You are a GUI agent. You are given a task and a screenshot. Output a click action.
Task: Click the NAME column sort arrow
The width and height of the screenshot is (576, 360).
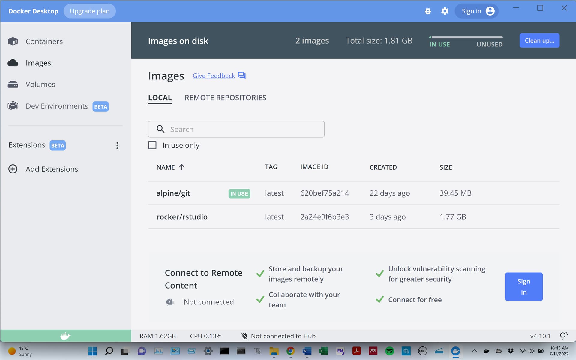tap(182, 167)
